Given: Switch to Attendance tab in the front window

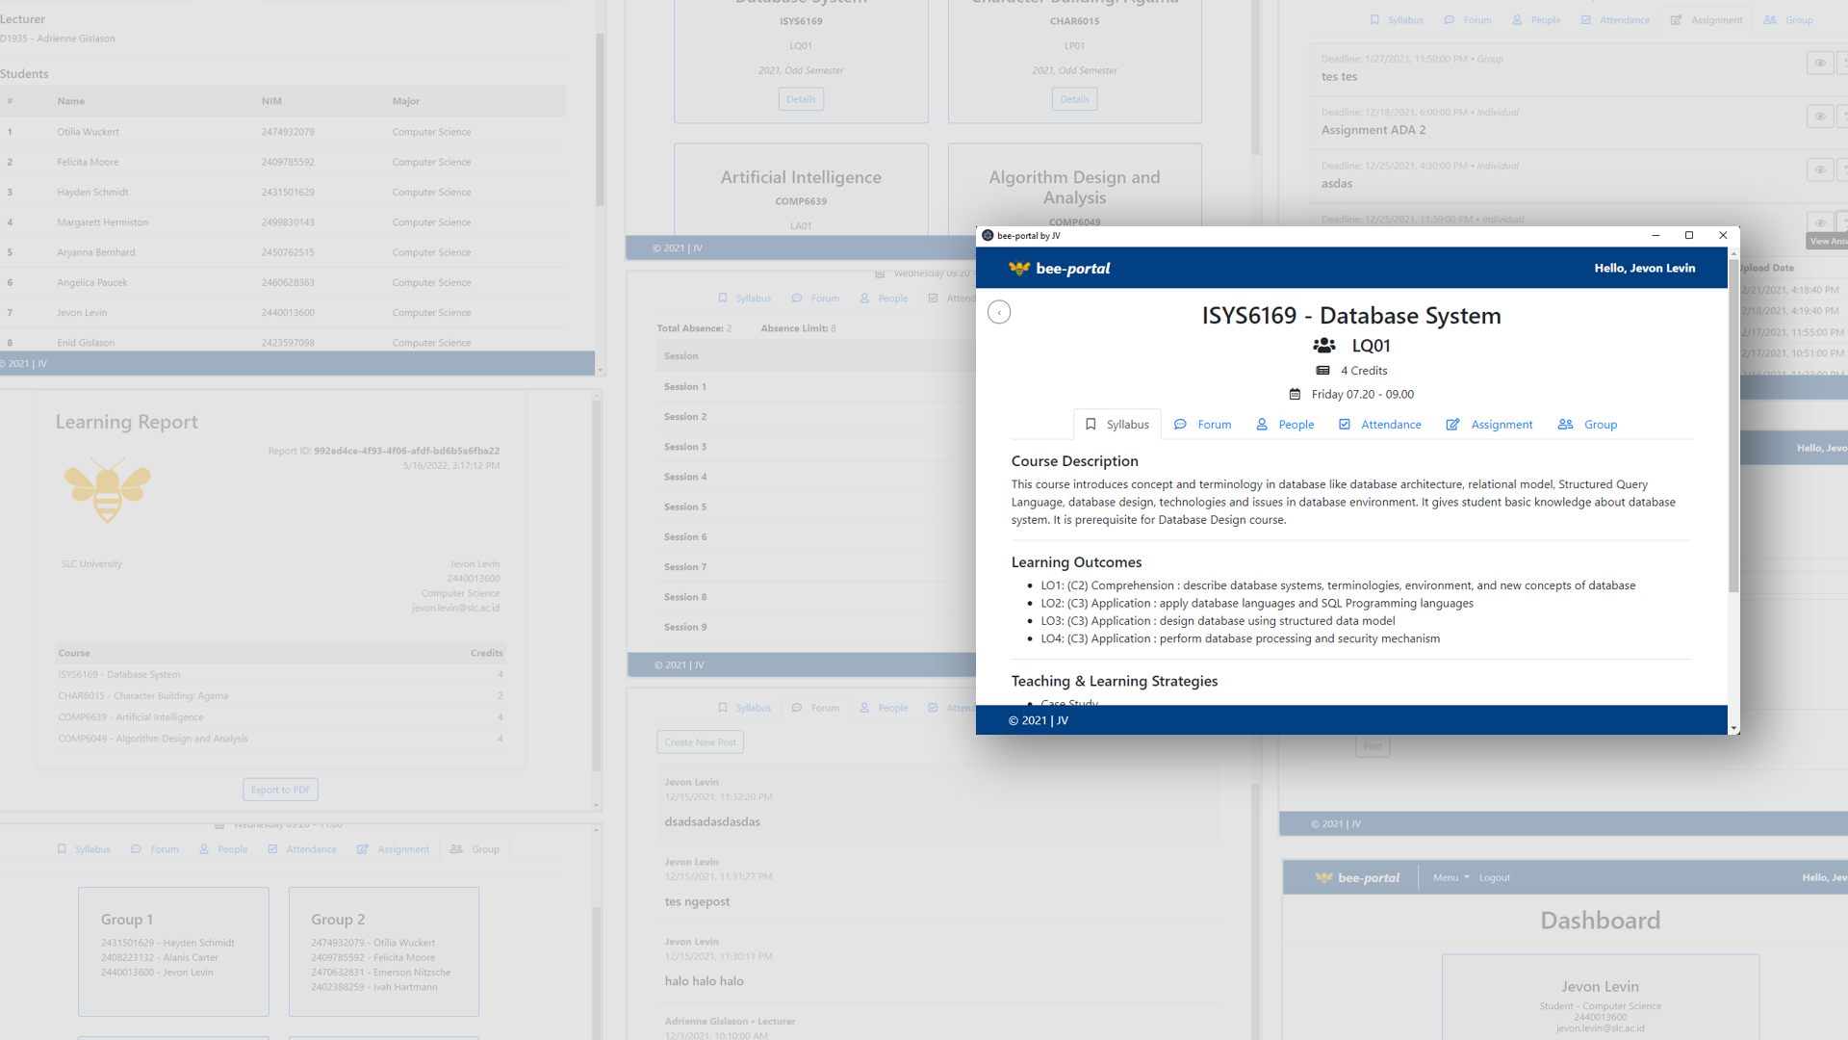Looking at the screenshot, I should pyautogui.click(x=1380, y=425).
